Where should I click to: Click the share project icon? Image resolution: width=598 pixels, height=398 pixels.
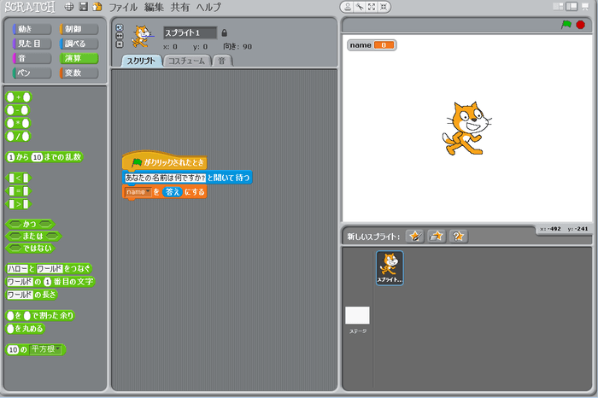pyautogui.click(x=97, y=7)
